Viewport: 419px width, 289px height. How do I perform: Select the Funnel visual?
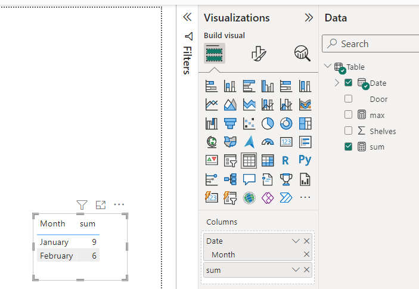[x=230, y=123]
